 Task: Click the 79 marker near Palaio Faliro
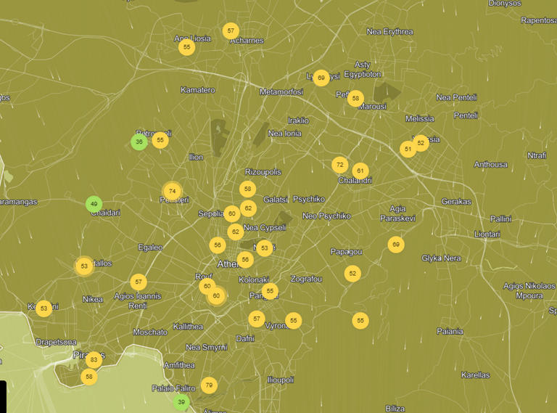209,385
